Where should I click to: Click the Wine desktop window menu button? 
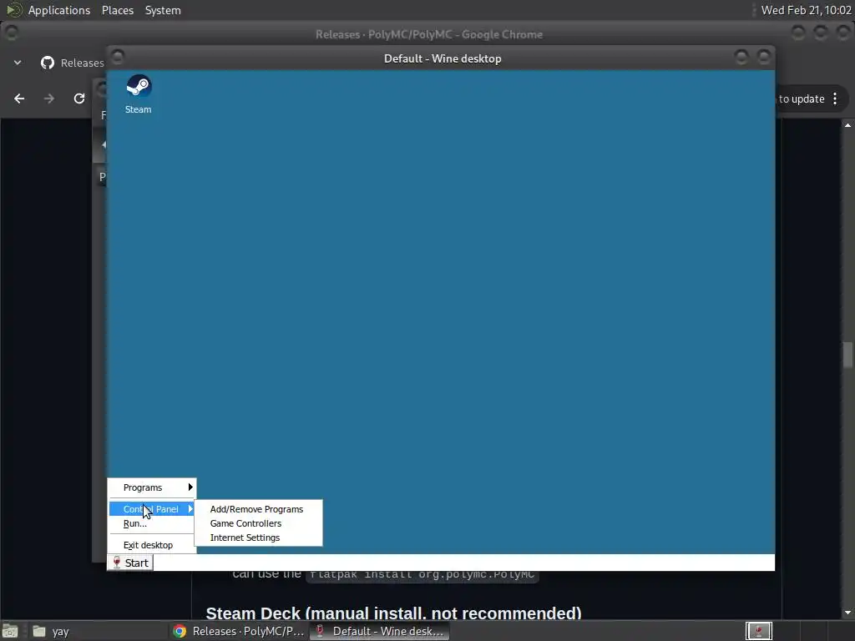(x=118, y=56)
